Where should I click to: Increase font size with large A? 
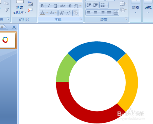pyautogui.click(x=62, y=13)
